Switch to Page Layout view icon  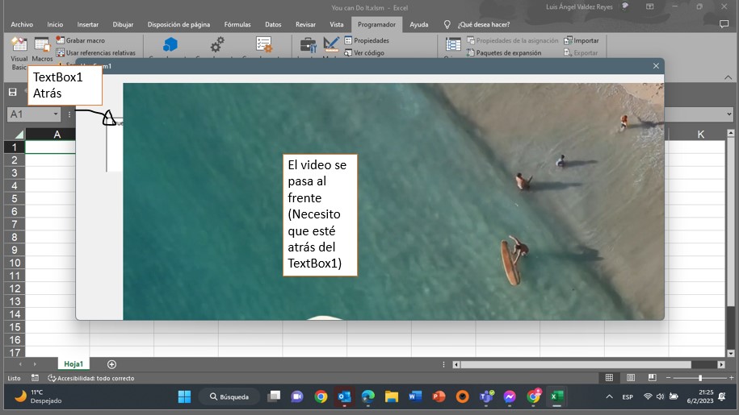(x=631, y=377)
